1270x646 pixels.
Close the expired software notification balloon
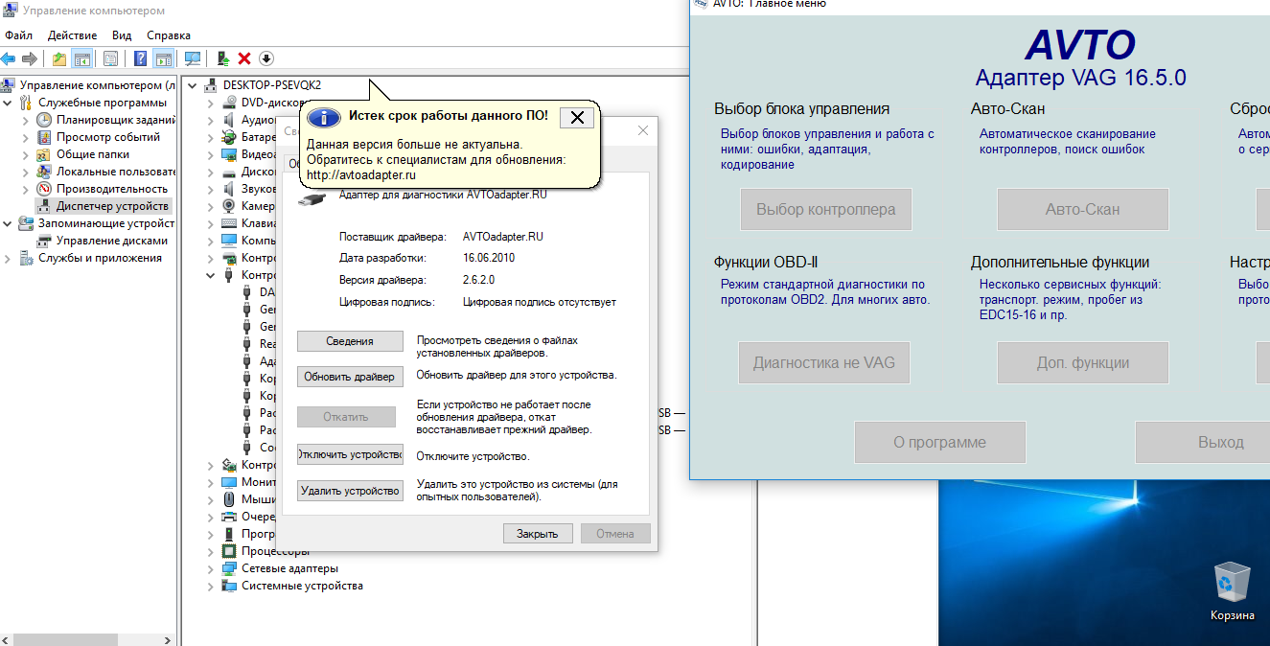point(576,117)
